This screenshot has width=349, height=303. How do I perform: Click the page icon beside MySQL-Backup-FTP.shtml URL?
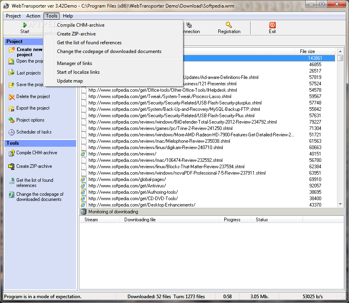pyautogui.click(x=84, y=109)
